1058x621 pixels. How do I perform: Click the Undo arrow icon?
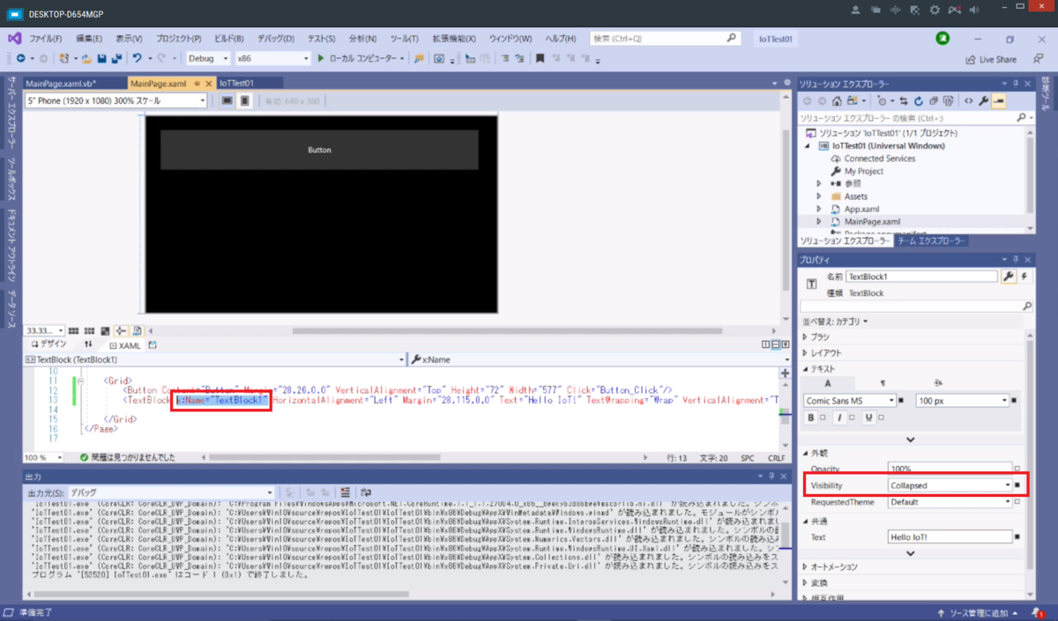click(x=137, y=58)
